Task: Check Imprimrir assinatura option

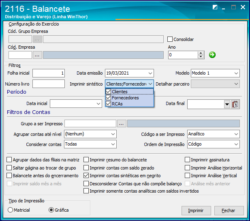Action: pos(187,160)
